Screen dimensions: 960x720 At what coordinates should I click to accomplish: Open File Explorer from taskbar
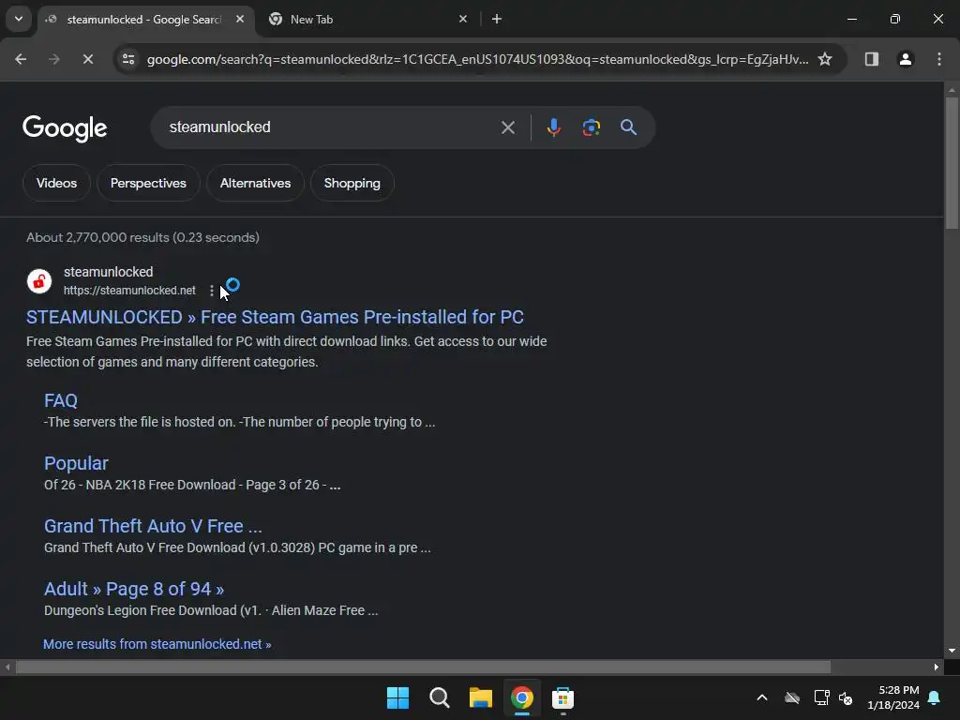tap(481, 697)
